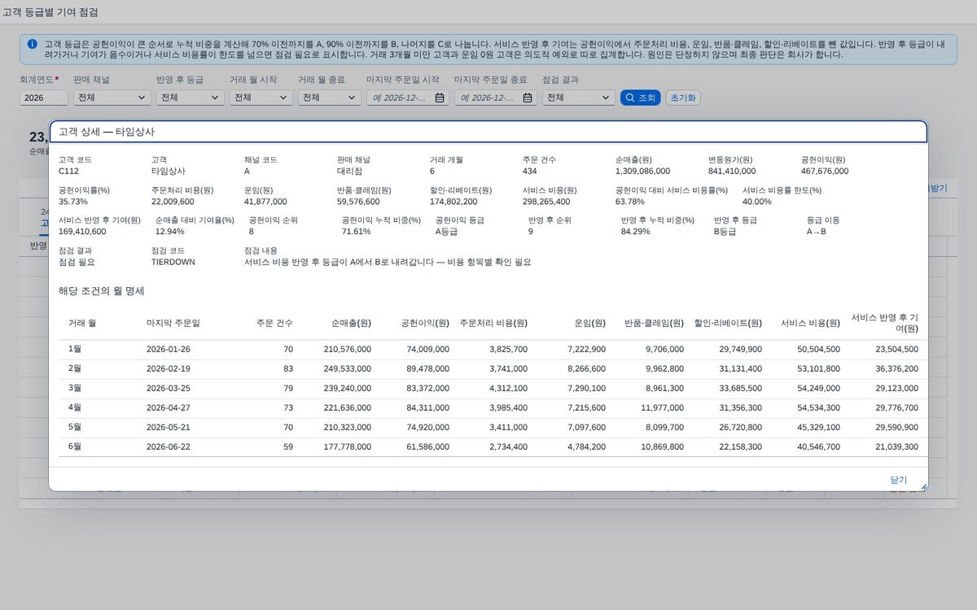The image size is (977, 610).
Task: Select the 6월 row in the monthly table
Action: point(493,447)
